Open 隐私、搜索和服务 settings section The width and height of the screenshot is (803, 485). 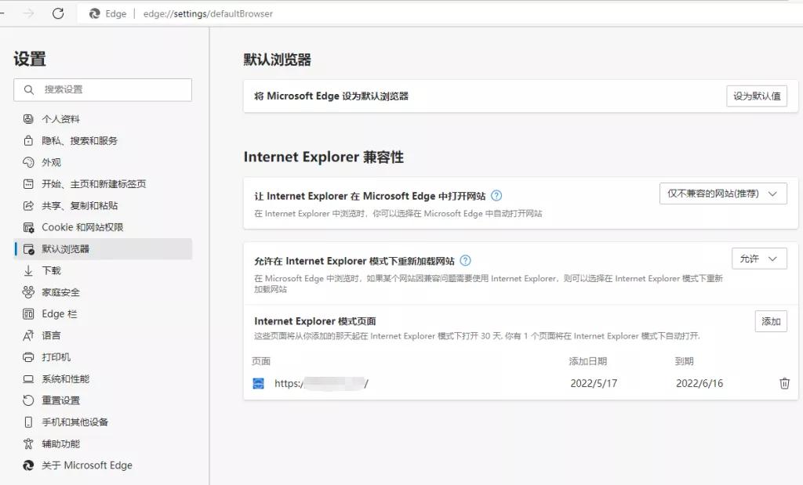103,141
